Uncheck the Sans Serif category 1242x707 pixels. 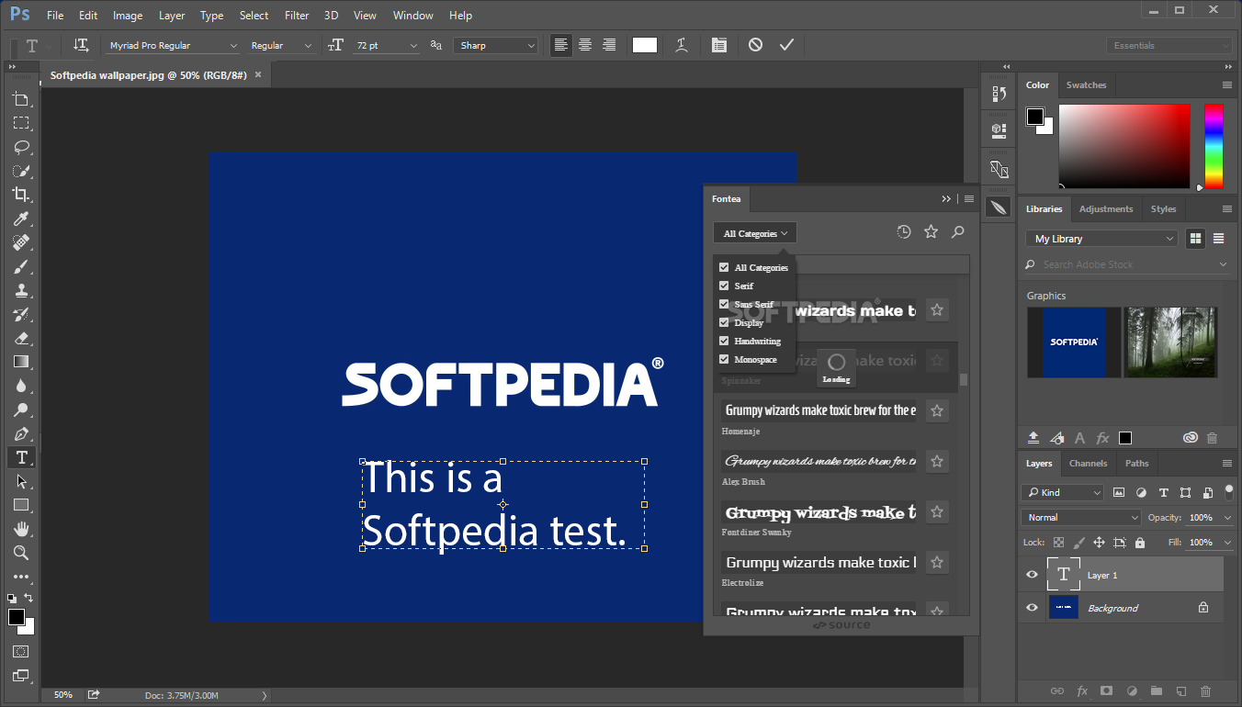tap(724, 304)
